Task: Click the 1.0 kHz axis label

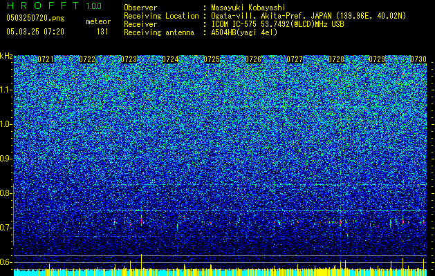Action: pyautogui.click(x=6, y=125)
